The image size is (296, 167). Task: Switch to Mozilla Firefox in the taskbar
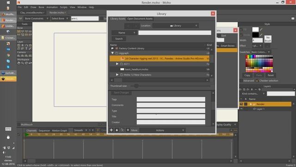tap(8, 14)
